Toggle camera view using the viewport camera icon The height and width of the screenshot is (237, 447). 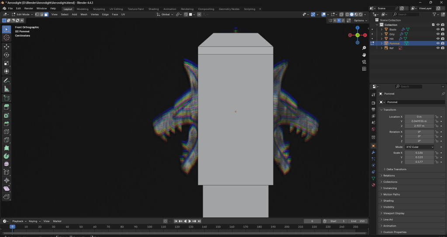(364, 62)
